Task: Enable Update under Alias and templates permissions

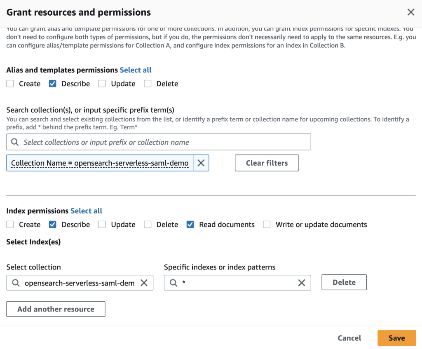Action: [102, 84]
